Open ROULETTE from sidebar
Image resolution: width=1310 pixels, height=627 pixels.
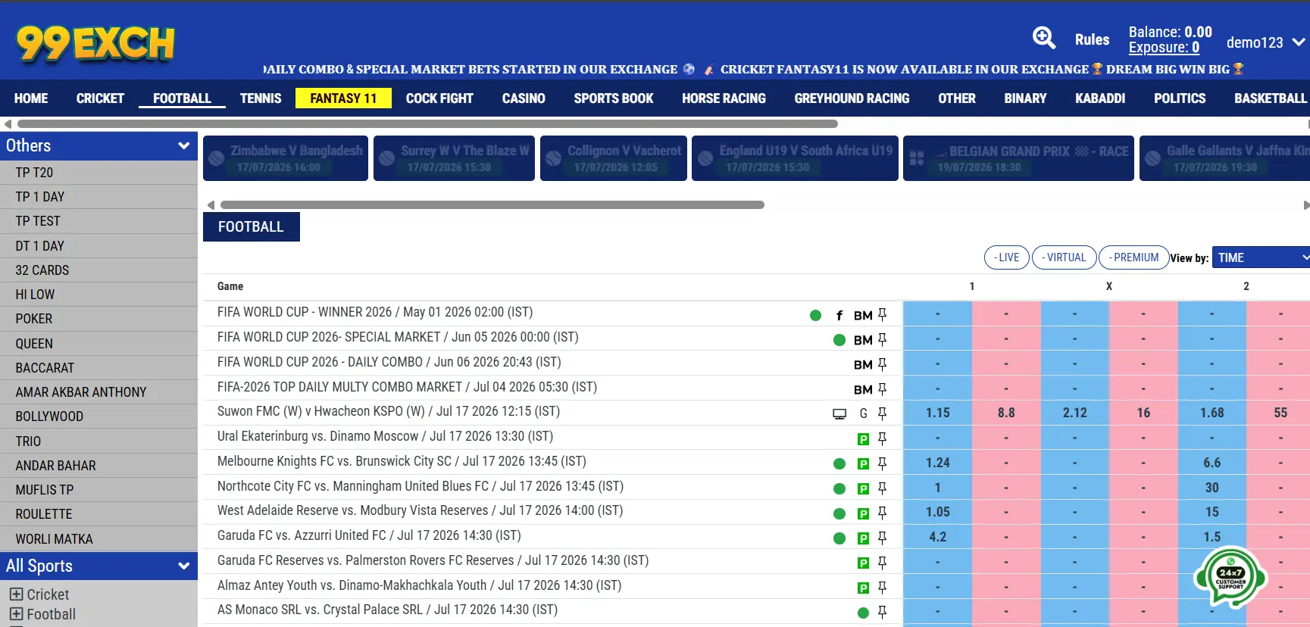[x=98, y=514]
